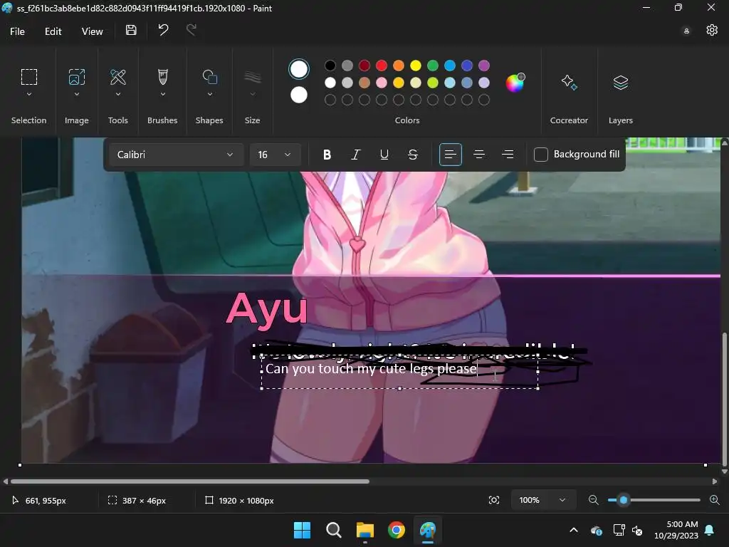Click the fit-to-window icon
Image resolution: width=729 pixels, height=547 pixels.
[x=494, y=500]
